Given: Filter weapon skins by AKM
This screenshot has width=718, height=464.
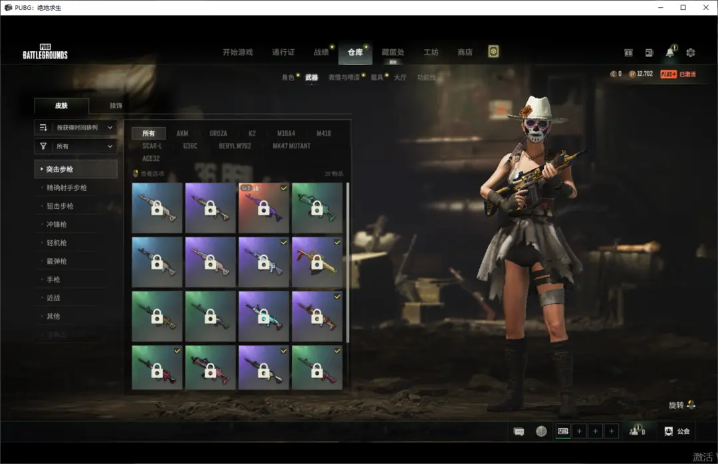Looking at the screenshot, I should tap(182, 134).
